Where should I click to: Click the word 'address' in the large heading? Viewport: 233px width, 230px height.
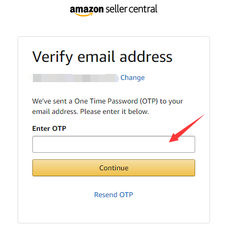tap(146, 56)
